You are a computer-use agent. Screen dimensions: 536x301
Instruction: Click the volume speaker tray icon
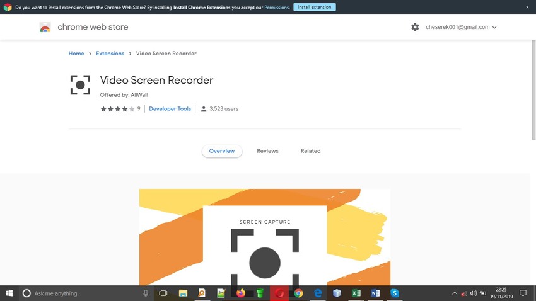[x=474, y=293]
